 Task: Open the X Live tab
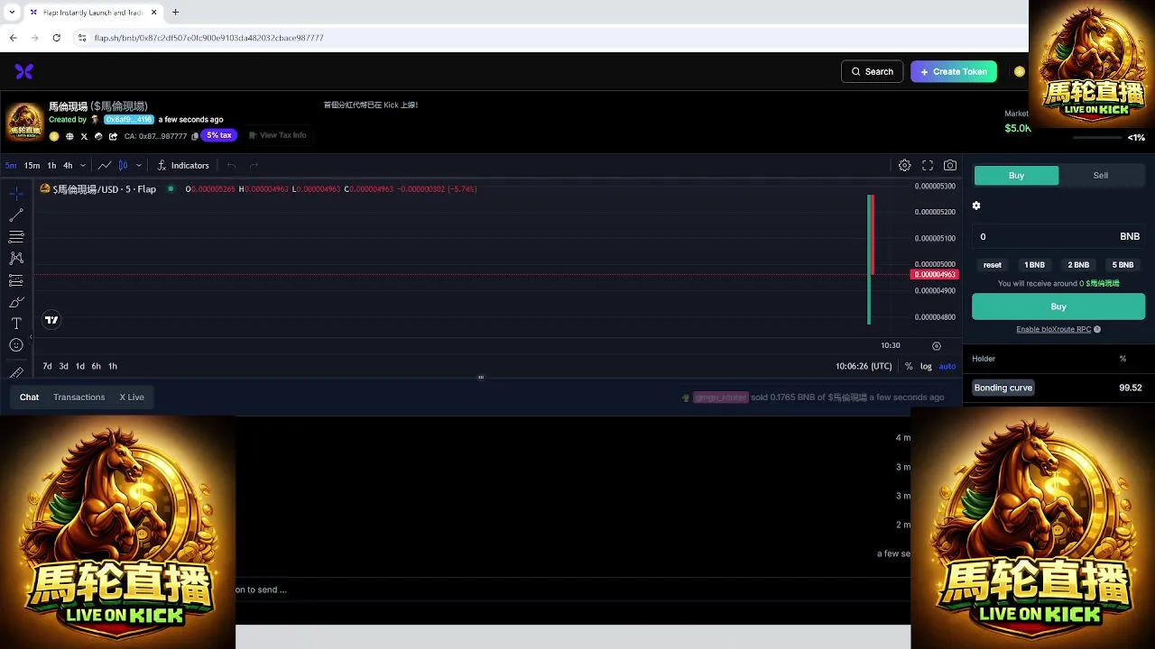pos(132,397)
